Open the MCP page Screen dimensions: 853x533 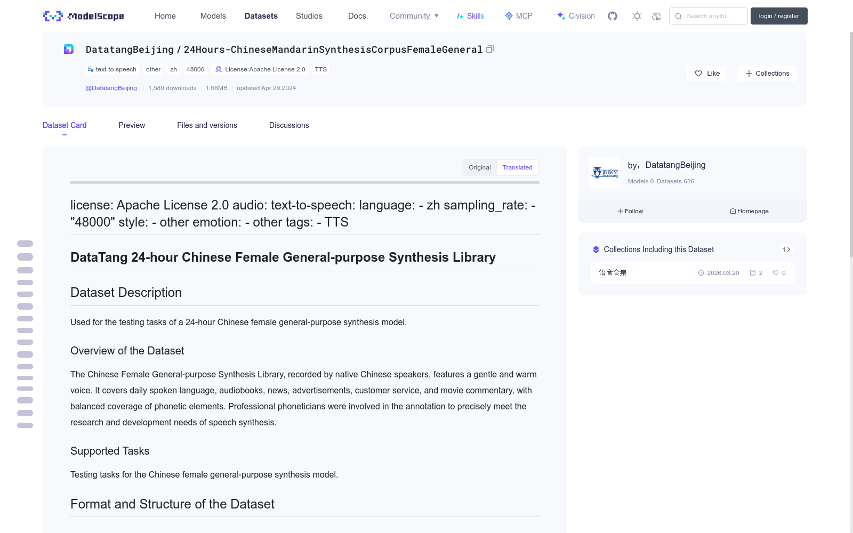click(x=518, y=16)
